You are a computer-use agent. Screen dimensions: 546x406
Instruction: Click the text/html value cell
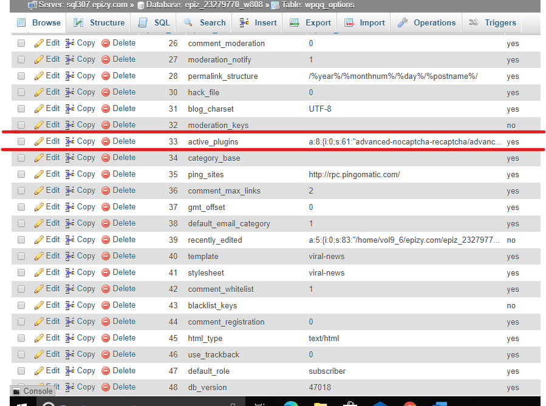point(324,338)
